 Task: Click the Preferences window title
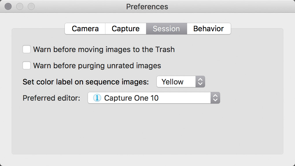(x=147, y=7)
